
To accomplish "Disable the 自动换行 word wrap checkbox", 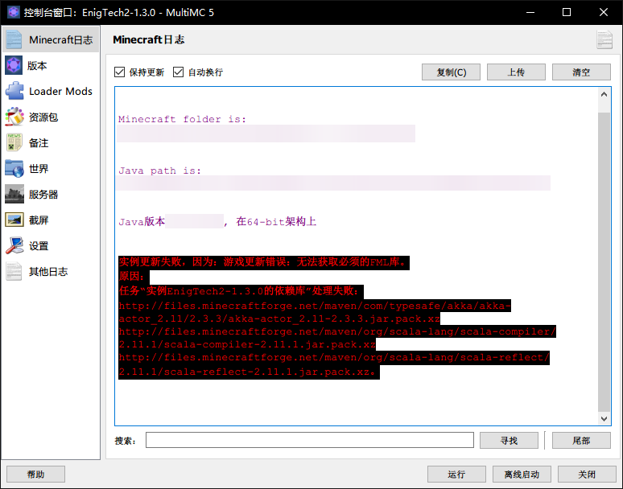I will [x=179, y=72].
